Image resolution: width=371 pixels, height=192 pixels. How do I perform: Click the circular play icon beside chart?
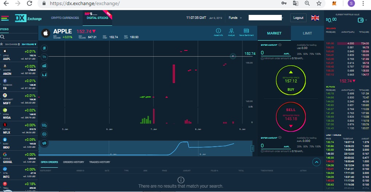pyautogui.click(x=44, y=134)
